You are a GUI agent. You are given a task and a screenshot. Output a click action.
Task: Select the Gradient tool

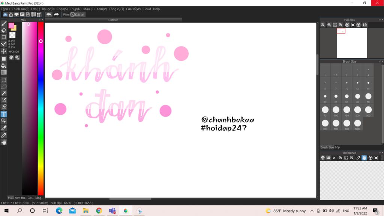(4, 72)
